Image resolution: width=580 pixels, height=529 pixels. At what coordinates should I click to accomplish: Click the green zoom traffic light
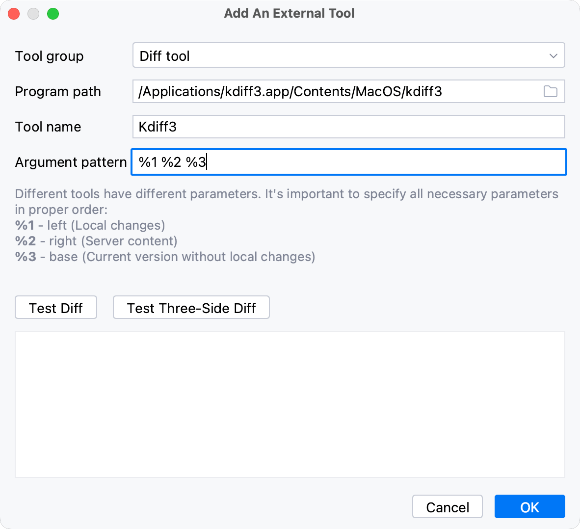[x=53, y=14]
